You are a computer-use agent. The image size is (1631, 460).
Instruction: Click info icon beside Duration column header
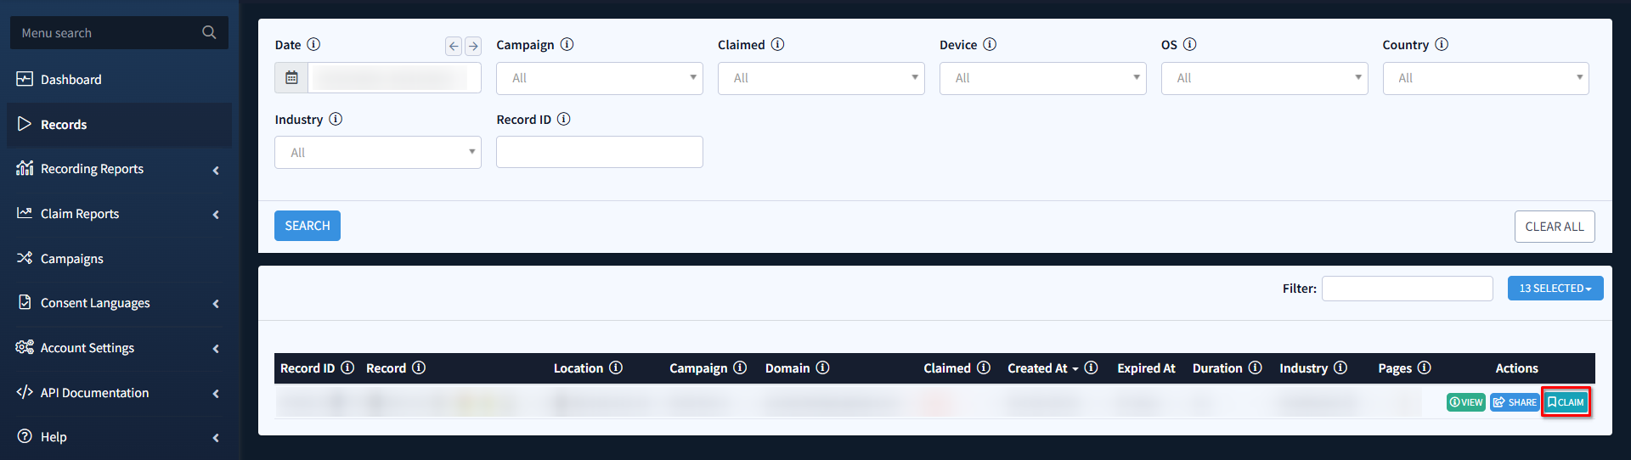[x=1255, y=367]
